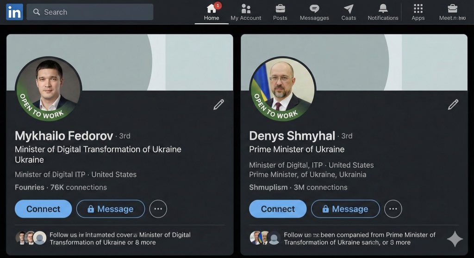The image size is (474, 258).
Task: Connect with Mykhailo Fedorov
Action: coord(43,209)
